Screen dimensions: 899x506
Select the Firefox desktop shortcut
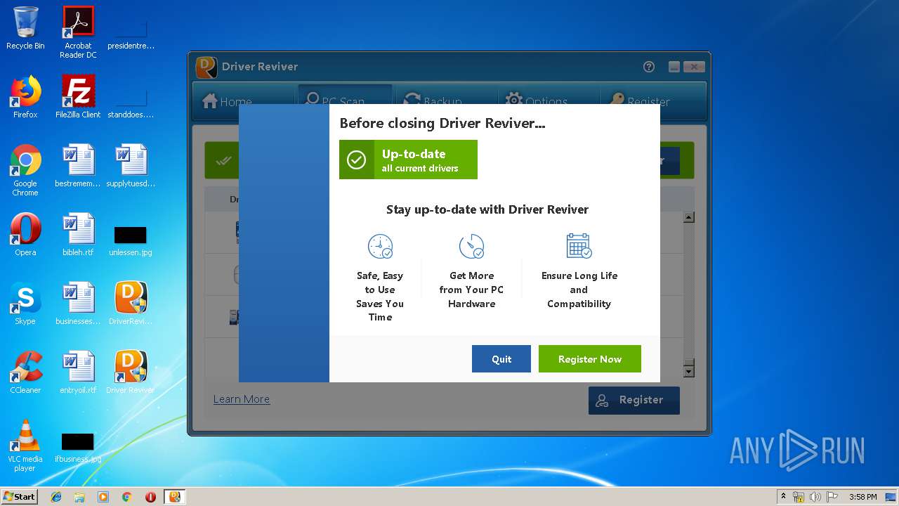pyautogui.click(x=25, y=97)
